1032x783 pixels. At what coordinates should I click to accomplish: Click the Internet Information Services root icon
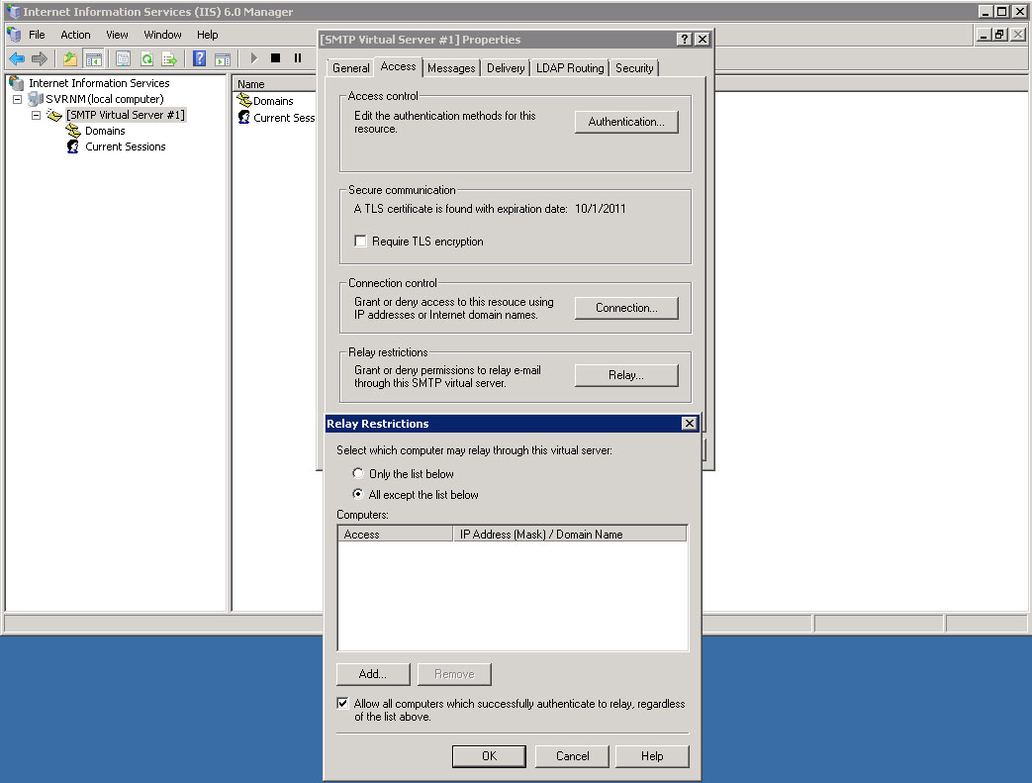17,83
